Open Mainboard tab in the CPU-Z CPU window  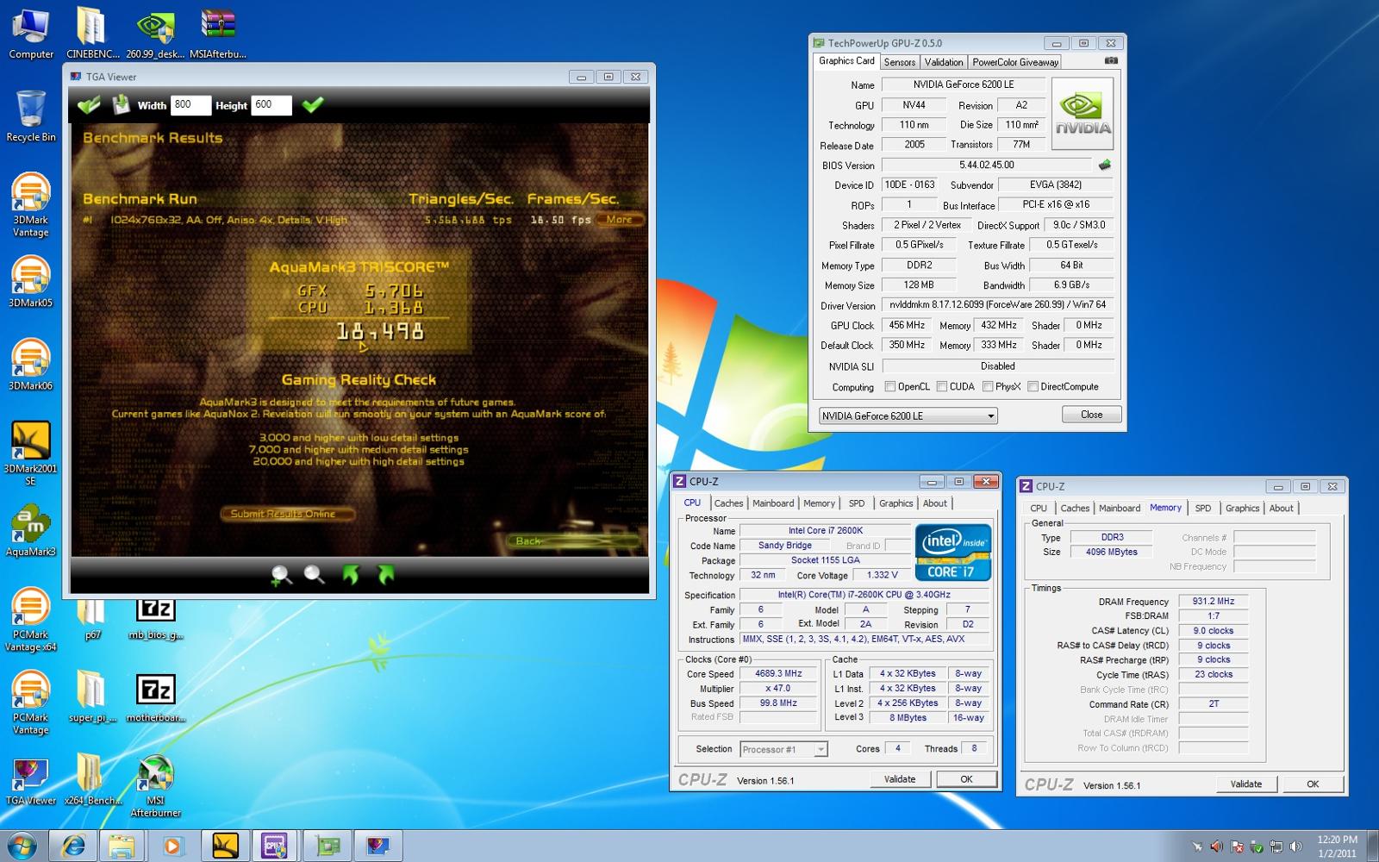click(773, 503)
